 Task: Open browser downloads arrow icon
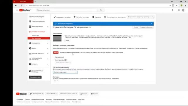pyautogui.click(x=186, y=5)
